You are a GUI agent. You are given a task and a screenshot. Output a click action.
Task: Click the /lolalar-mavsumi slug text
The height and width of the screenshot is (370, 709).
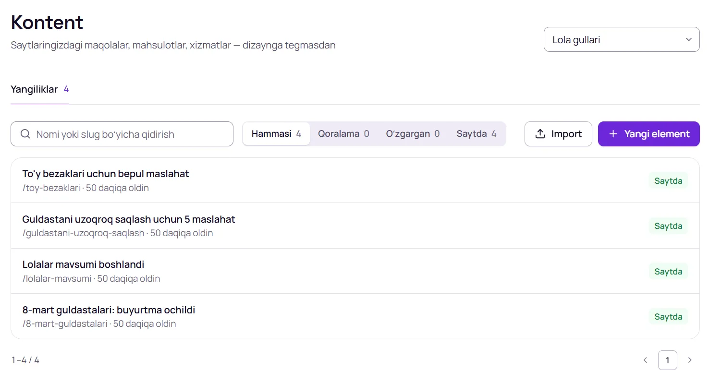tap(57, 278)
